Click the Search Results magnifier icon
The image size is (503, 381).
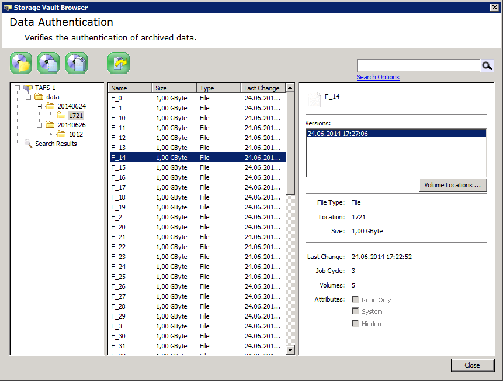pos(28,144)
